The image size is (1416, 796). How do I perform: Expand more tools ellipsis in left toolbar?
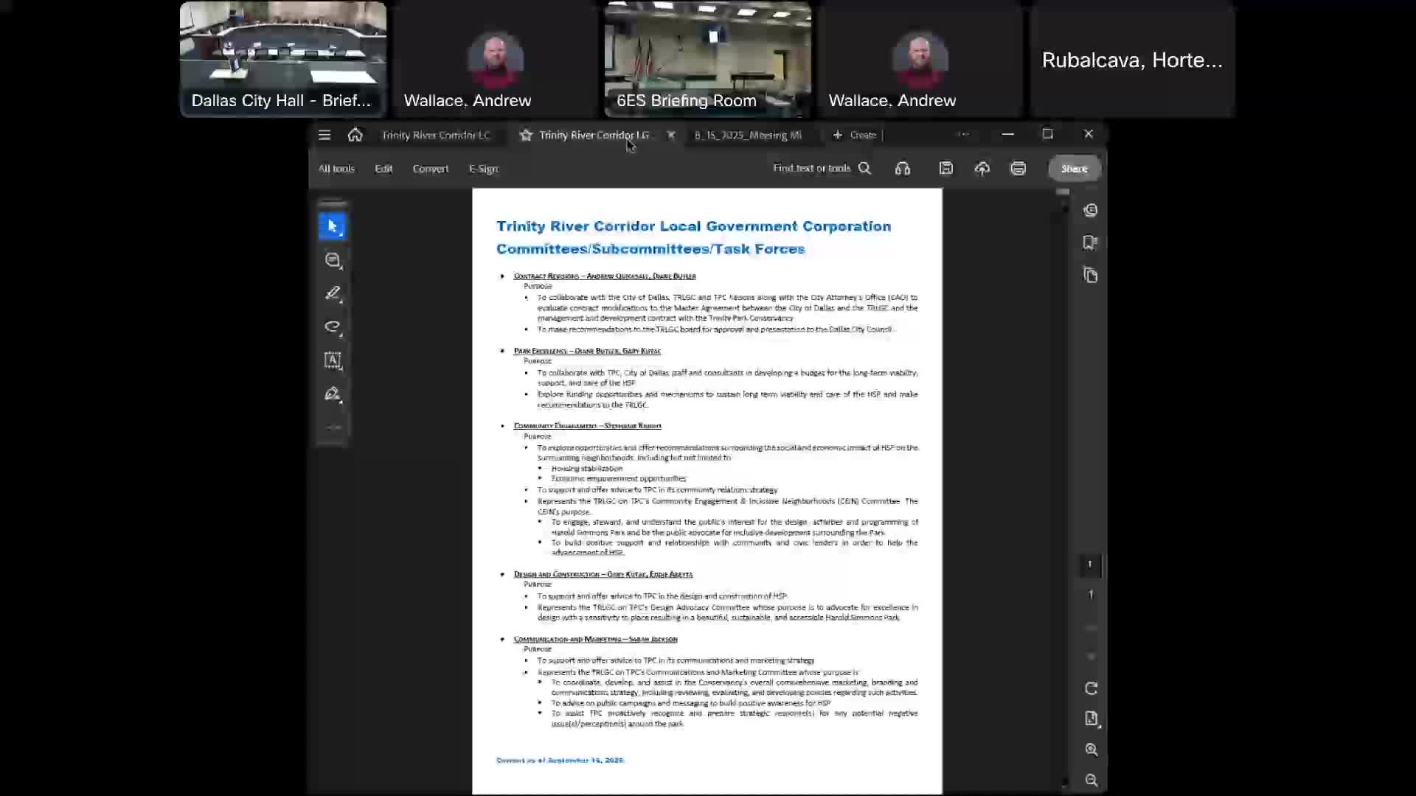[333, 427]
